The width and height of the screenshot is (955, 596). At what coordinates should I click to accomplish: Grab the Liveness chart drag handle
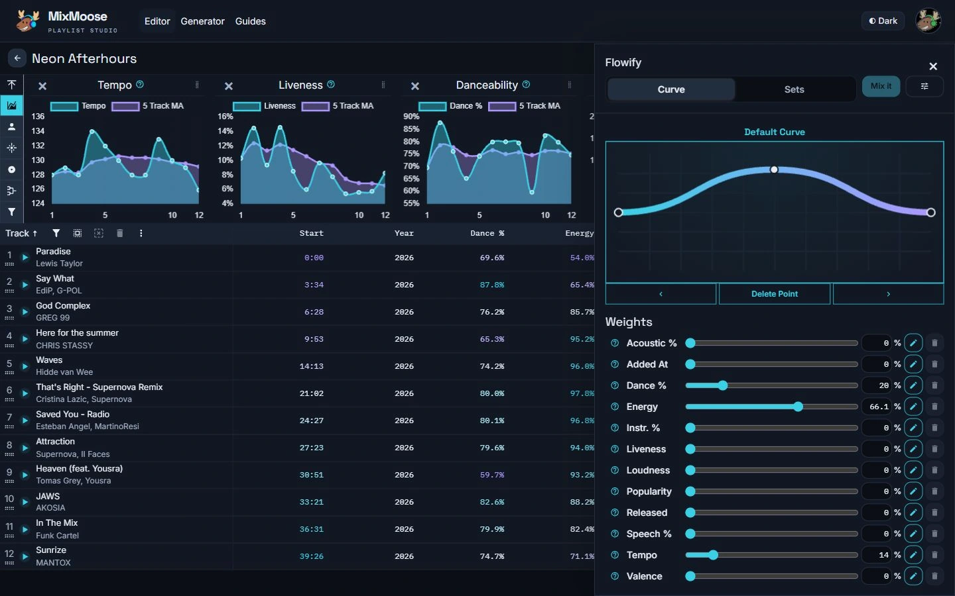383,85
